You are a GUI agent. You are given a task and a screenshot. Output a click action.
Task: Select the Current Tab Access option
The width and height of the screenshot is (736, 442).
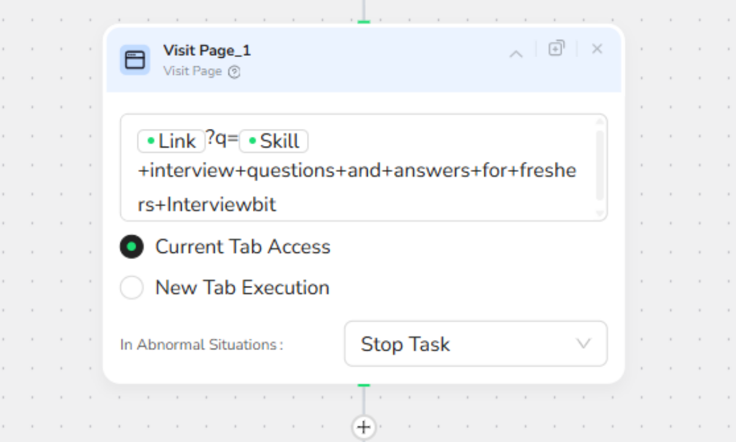click(x=132, y=247)
